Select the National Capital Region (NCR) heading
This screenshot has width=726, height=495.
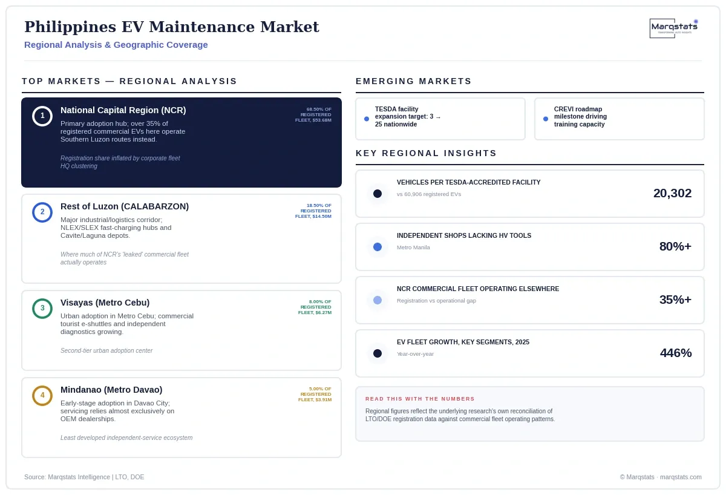pos(123,110)
